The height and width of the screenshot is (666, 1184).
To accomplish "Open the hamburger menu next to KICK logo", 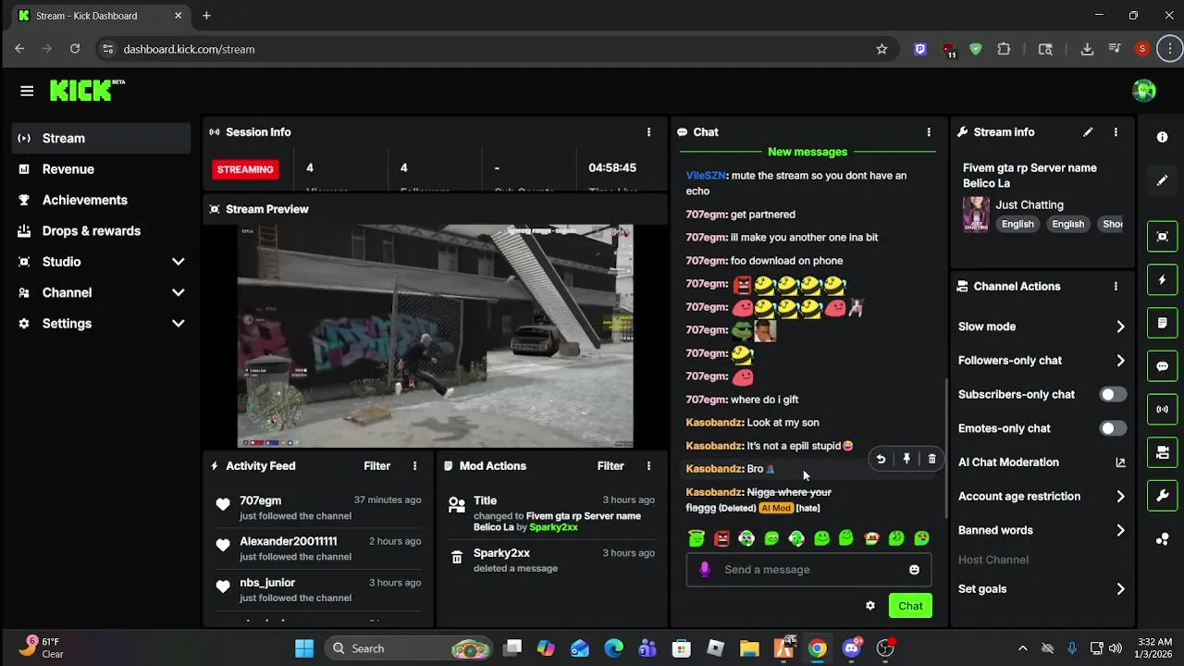I will click(27, 91).
